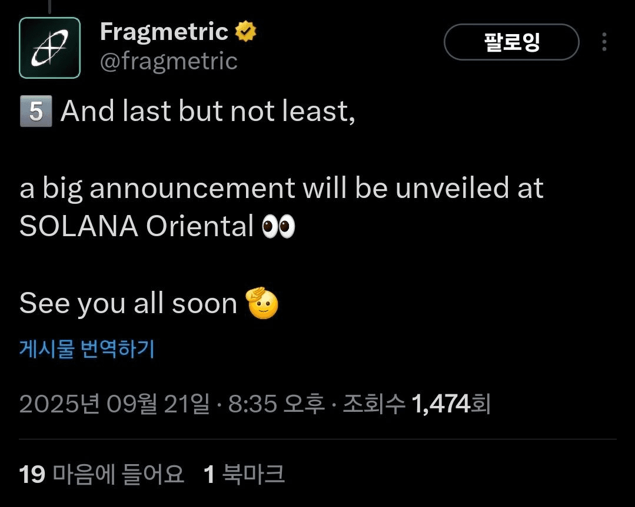The image size is (635, 507).
Task: Click the saluting face emoji
Action: (x=262, y=303)
